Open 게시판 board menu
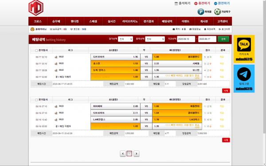This screenshot has width=266, height=166. (x=204, y=21)
